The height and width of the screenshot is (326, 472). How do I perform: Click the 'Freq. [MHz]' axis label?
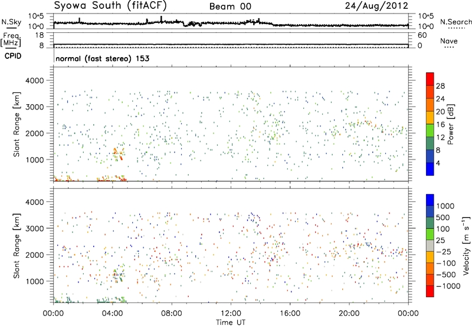tap(11, 39)
